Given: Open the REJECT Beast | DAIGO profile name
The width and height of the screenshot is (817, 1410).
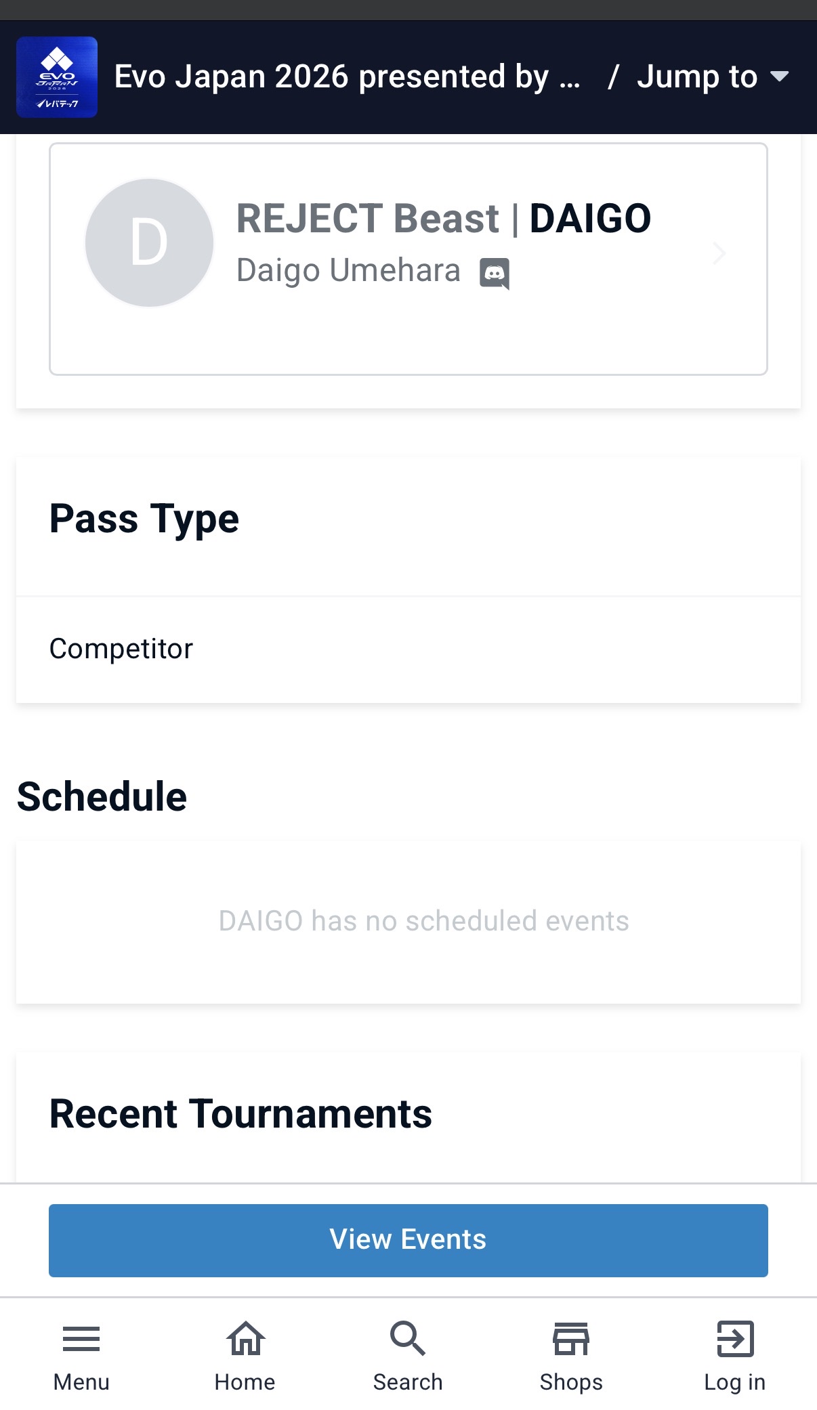Looking at the screenshot, I should click(443, 218).
